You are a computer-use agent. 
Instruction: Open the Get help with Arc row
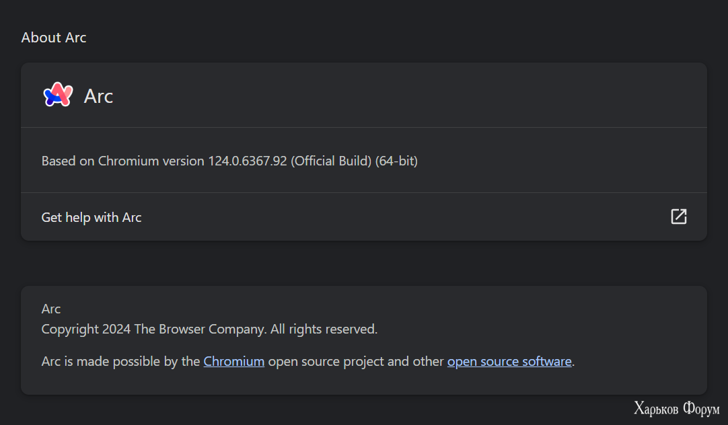pos(363,217)
